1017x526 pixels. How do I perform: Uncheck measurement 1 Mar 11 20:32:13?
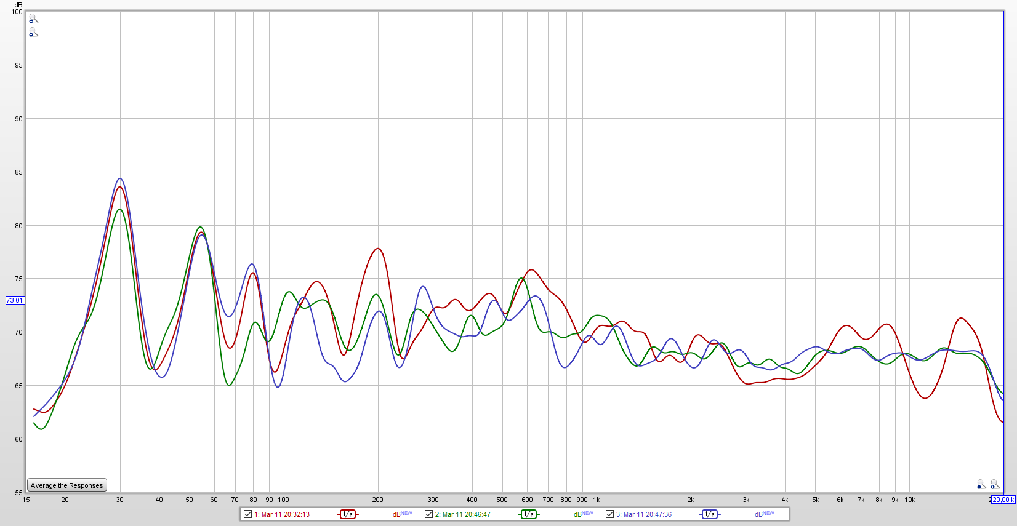click(248, 514)
